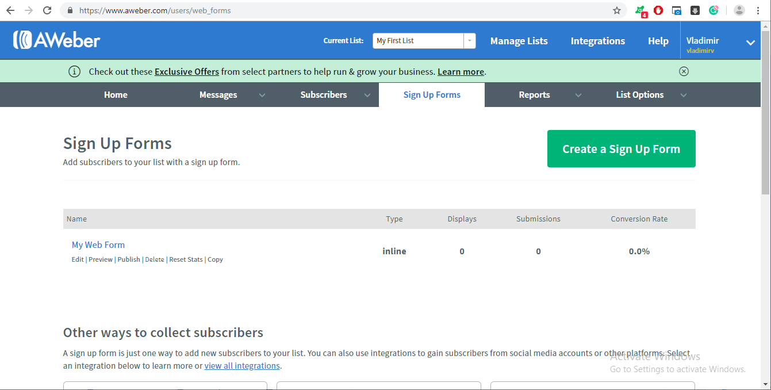Click the Chrome profile avatar icon

[x=739, y=10]
